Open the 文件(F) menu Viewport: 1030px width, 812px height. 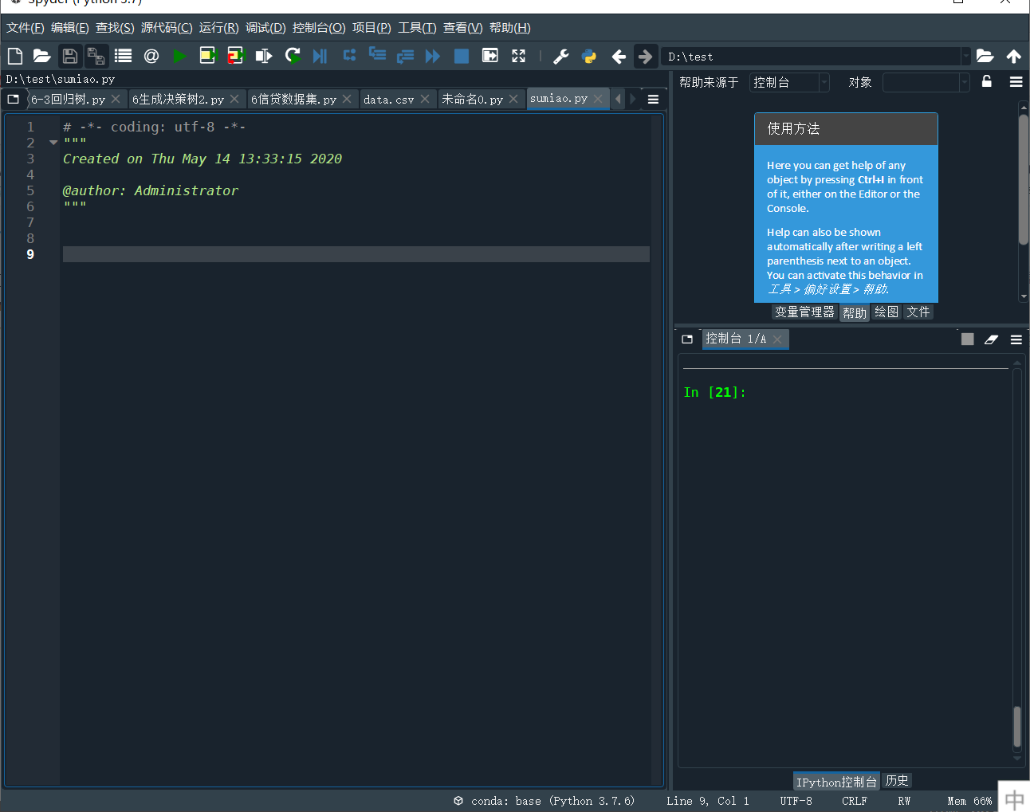26,28
